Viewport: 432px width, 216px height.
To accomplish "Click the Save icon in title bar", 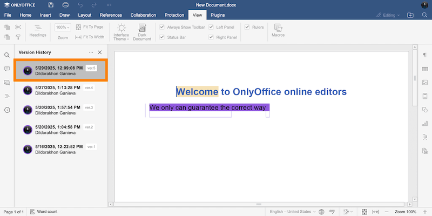I will pos(51,5).
